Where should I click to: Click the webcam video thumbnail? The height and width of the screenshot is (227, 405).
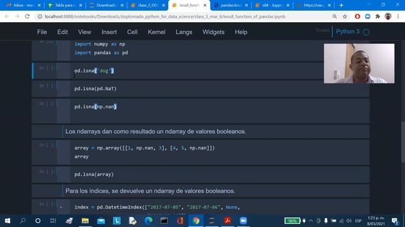(x=359, y=63)
